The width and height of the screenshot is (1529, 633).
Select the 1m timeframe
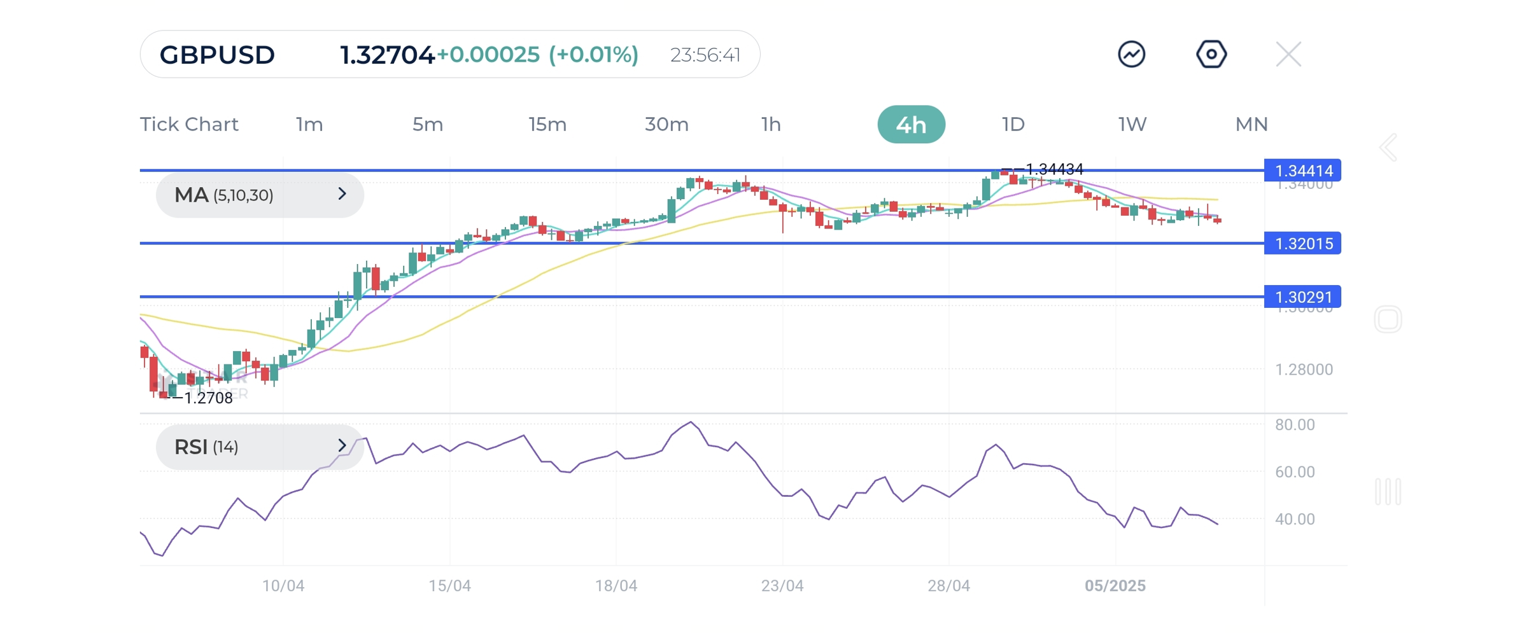(x=308, y=124)
